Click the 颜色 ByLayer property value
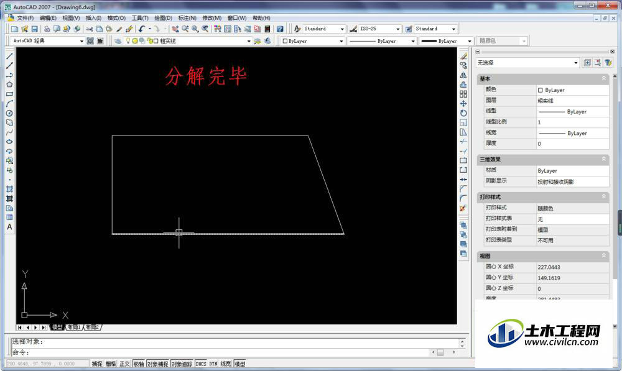This screenshot has height=371, width=622. (572, 90)
